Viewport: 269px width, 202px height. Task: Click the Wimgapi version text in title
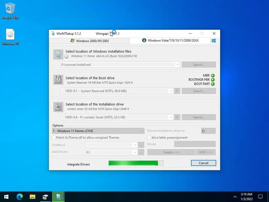click(107, 33)
